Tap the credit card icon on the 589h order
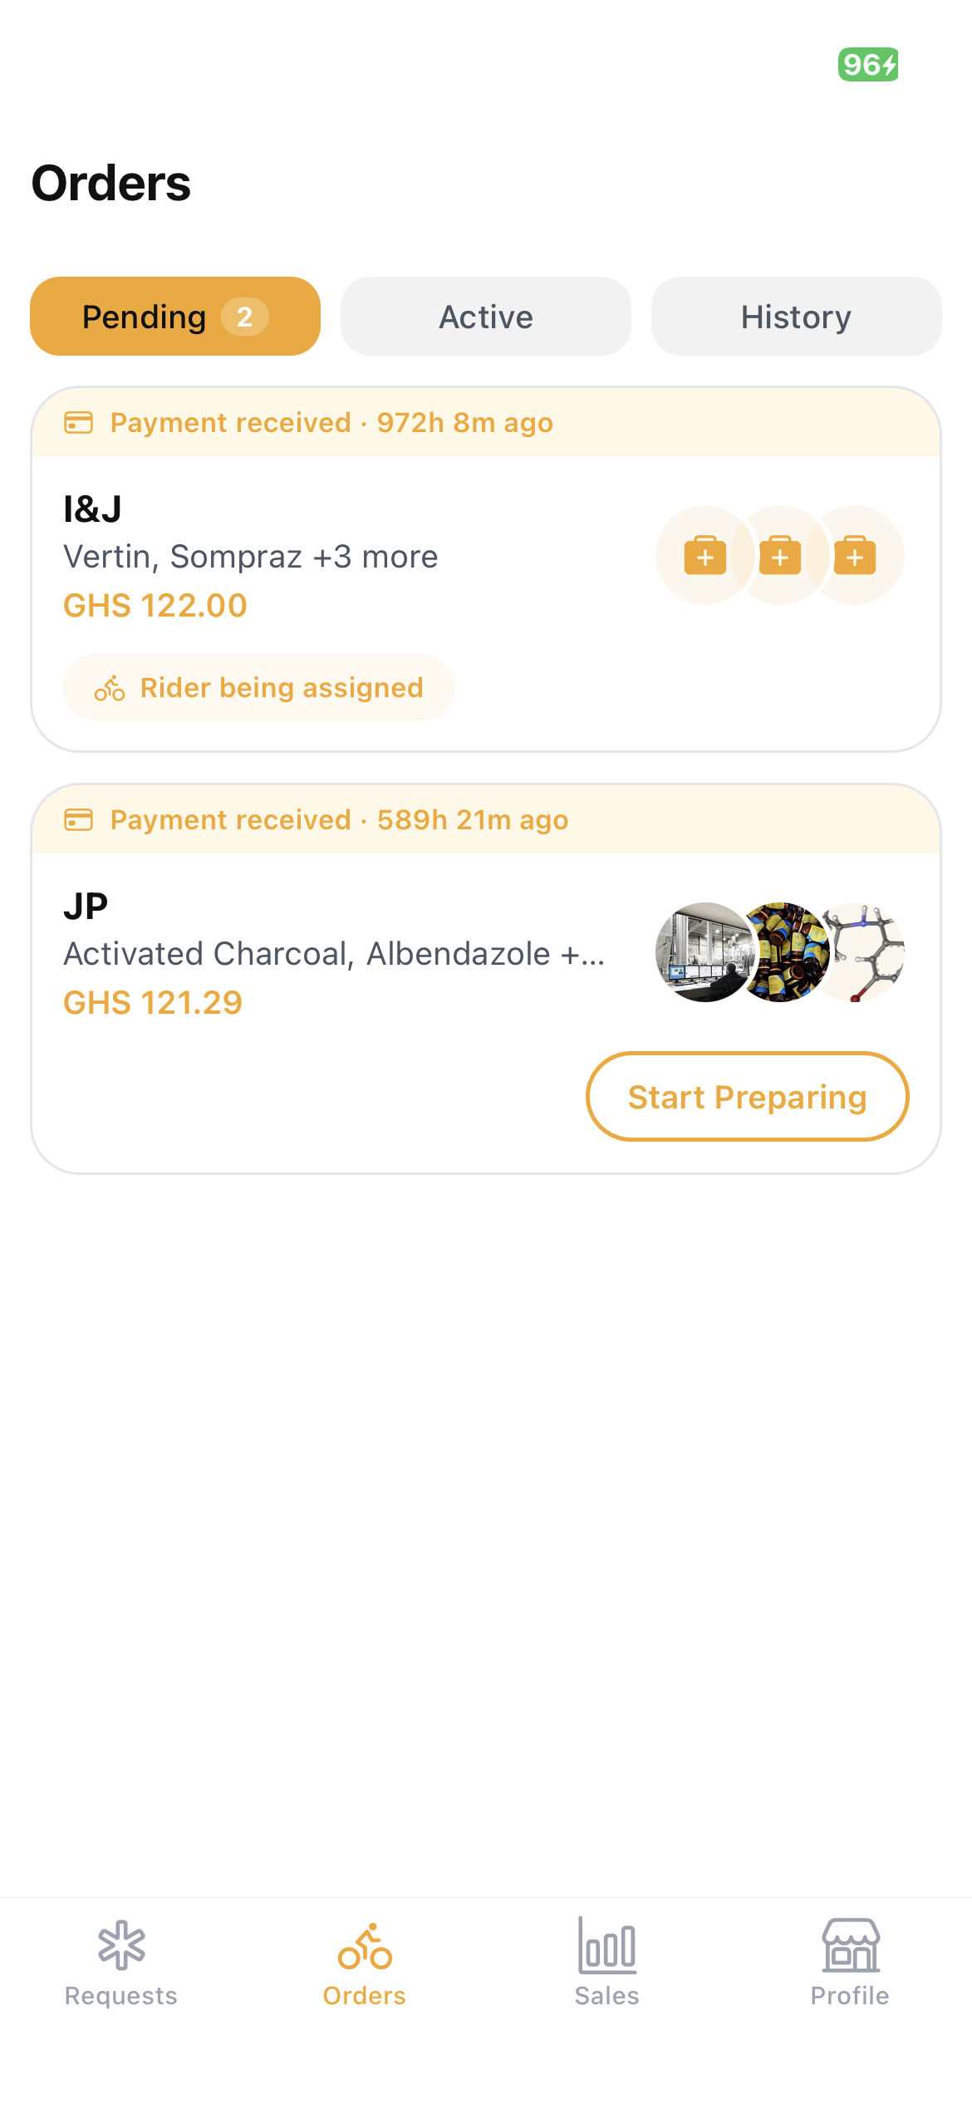This screenshot has height=2104, width=972. (x=79, y=820)
